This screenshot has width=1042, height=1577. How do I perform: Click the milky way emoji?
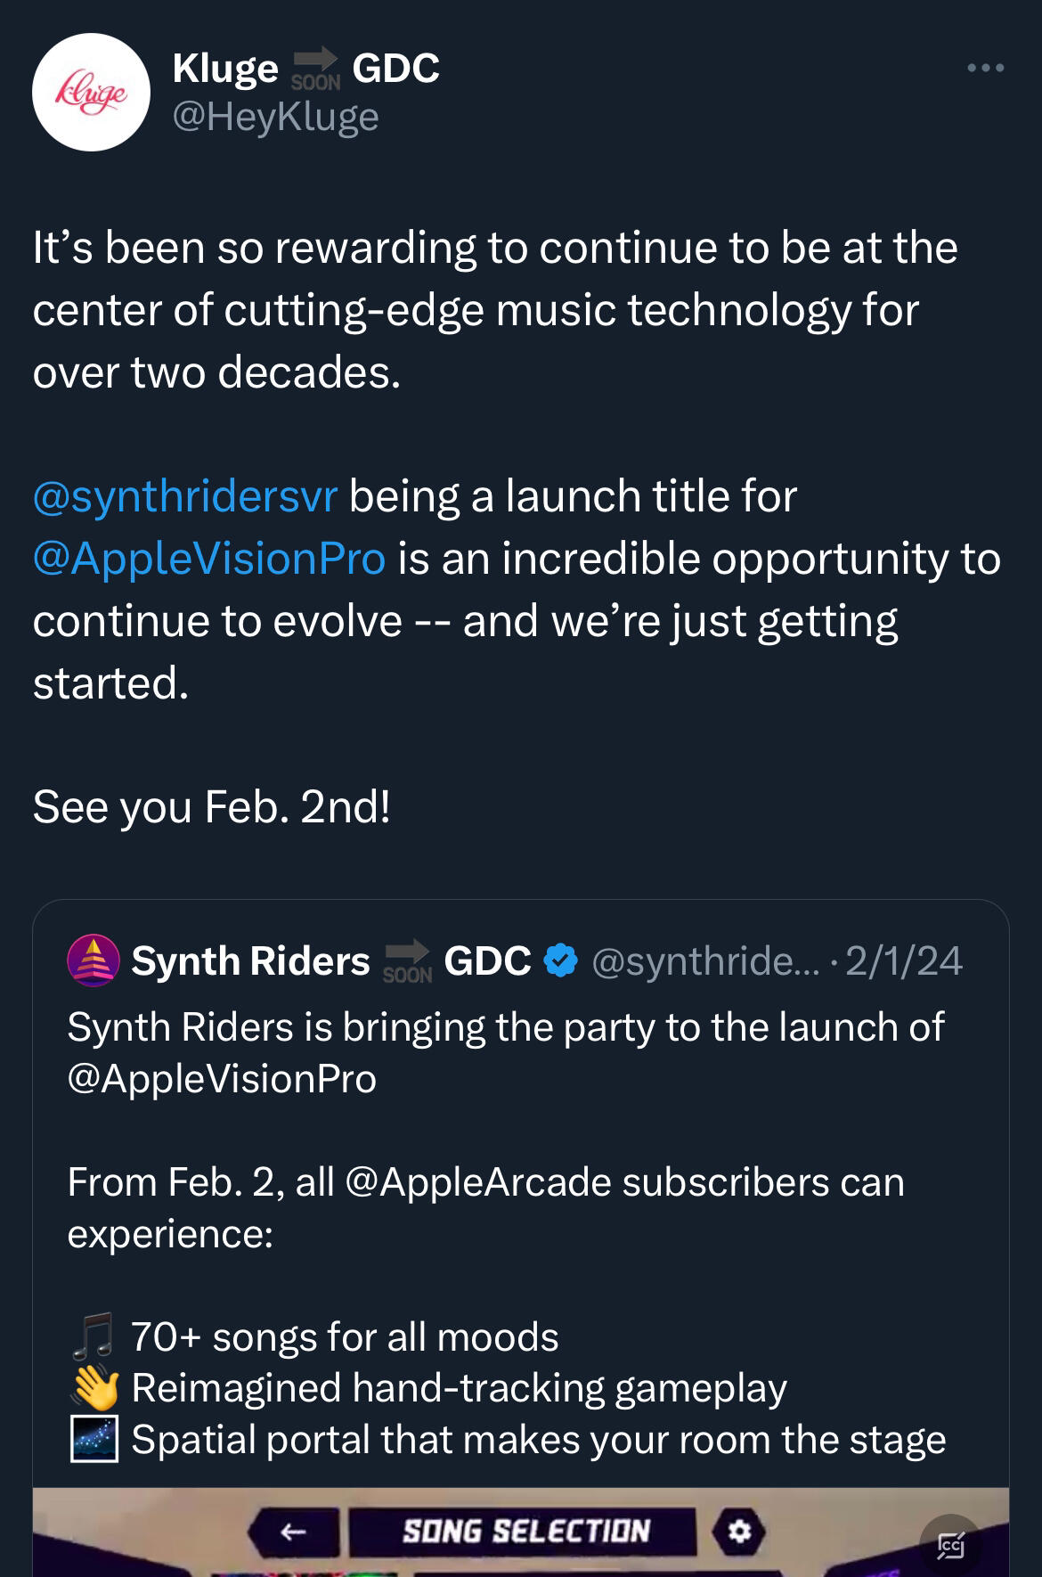pyautogui.click(x=94, y=1440)
